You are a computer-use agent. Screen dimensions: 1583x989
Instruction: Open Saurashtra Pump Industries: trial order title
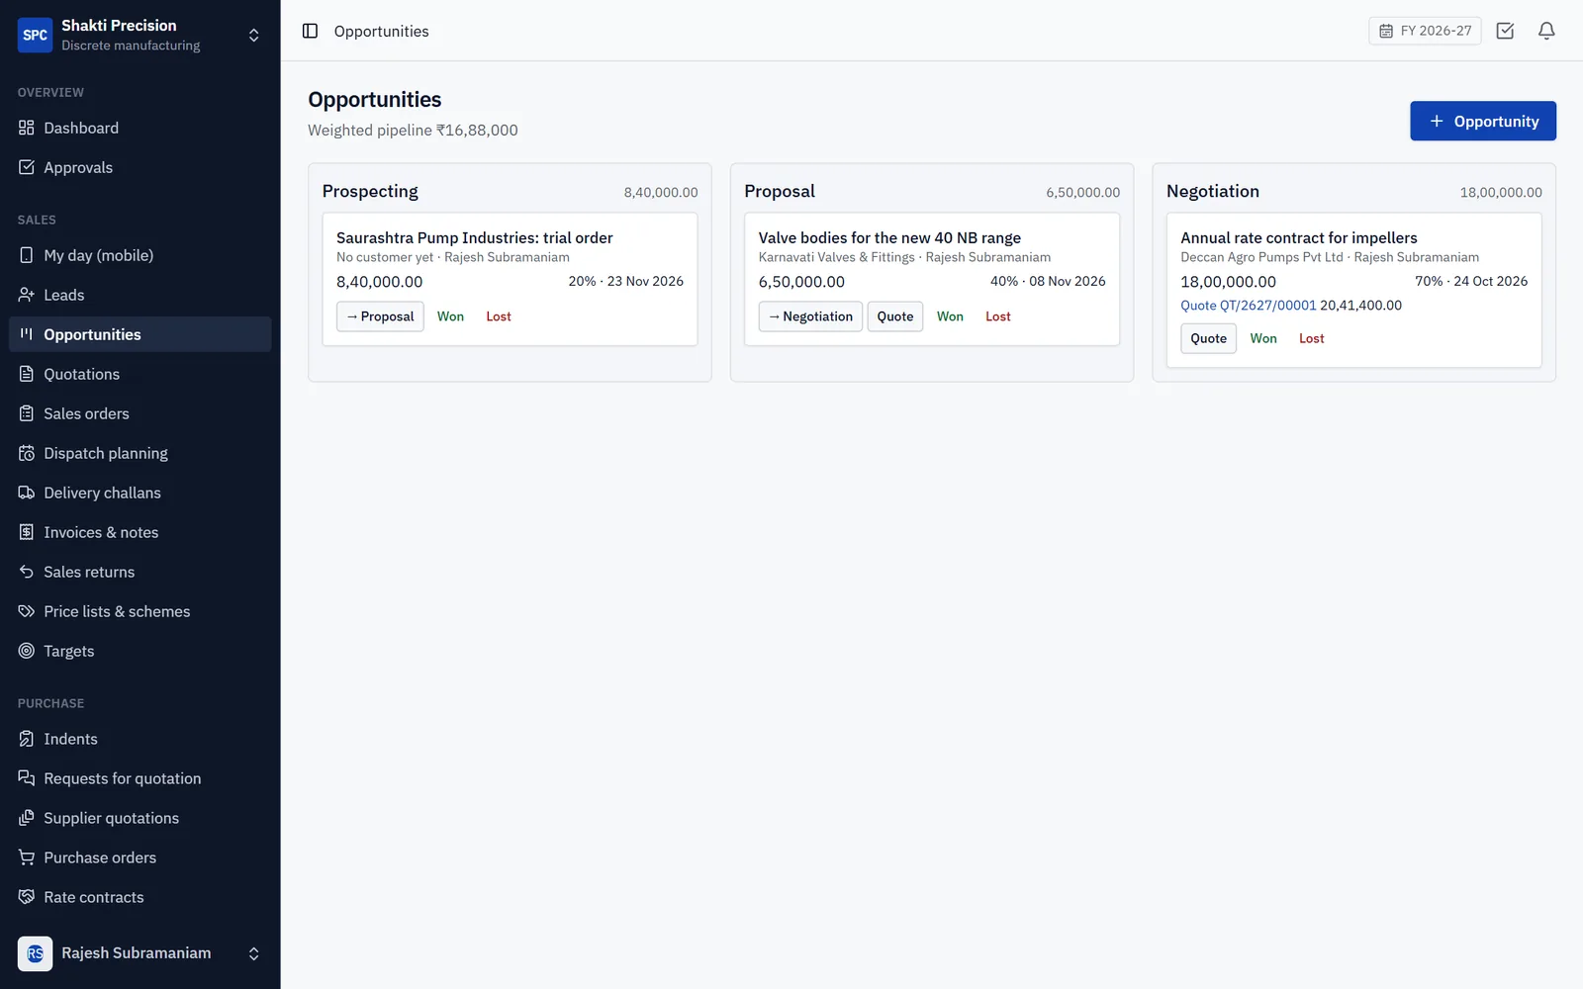[x=475, y=237]
